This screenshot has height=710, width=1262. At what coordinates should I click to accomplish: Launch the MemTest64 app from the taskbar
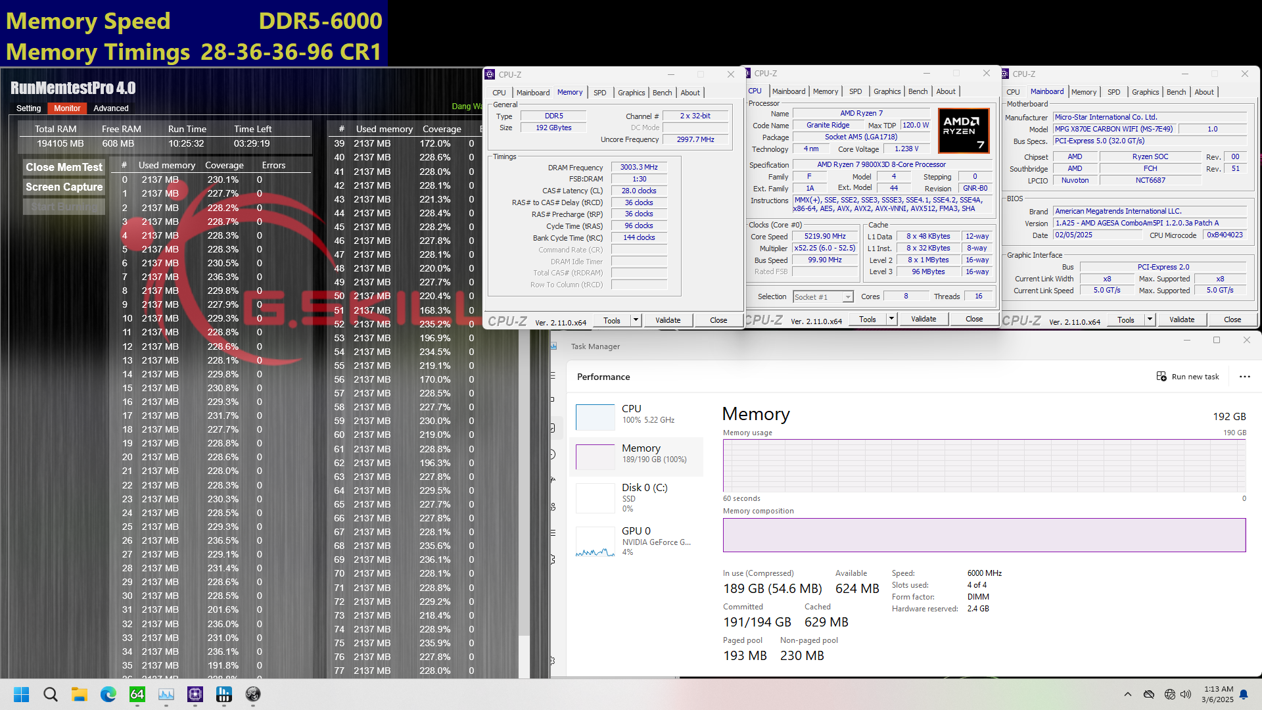point(137,694)
